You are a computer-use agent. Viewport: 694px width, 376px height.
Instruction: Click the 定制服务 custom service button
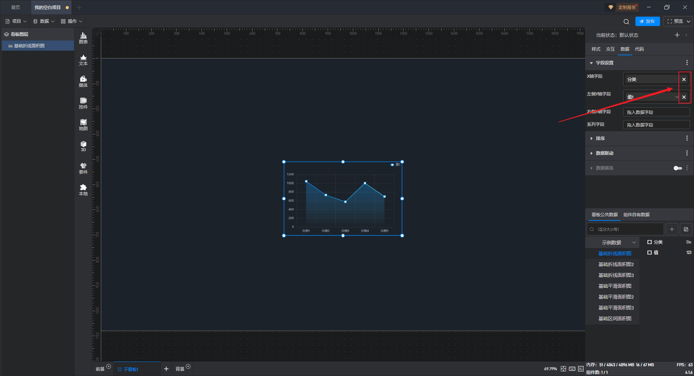pos(622,7)
